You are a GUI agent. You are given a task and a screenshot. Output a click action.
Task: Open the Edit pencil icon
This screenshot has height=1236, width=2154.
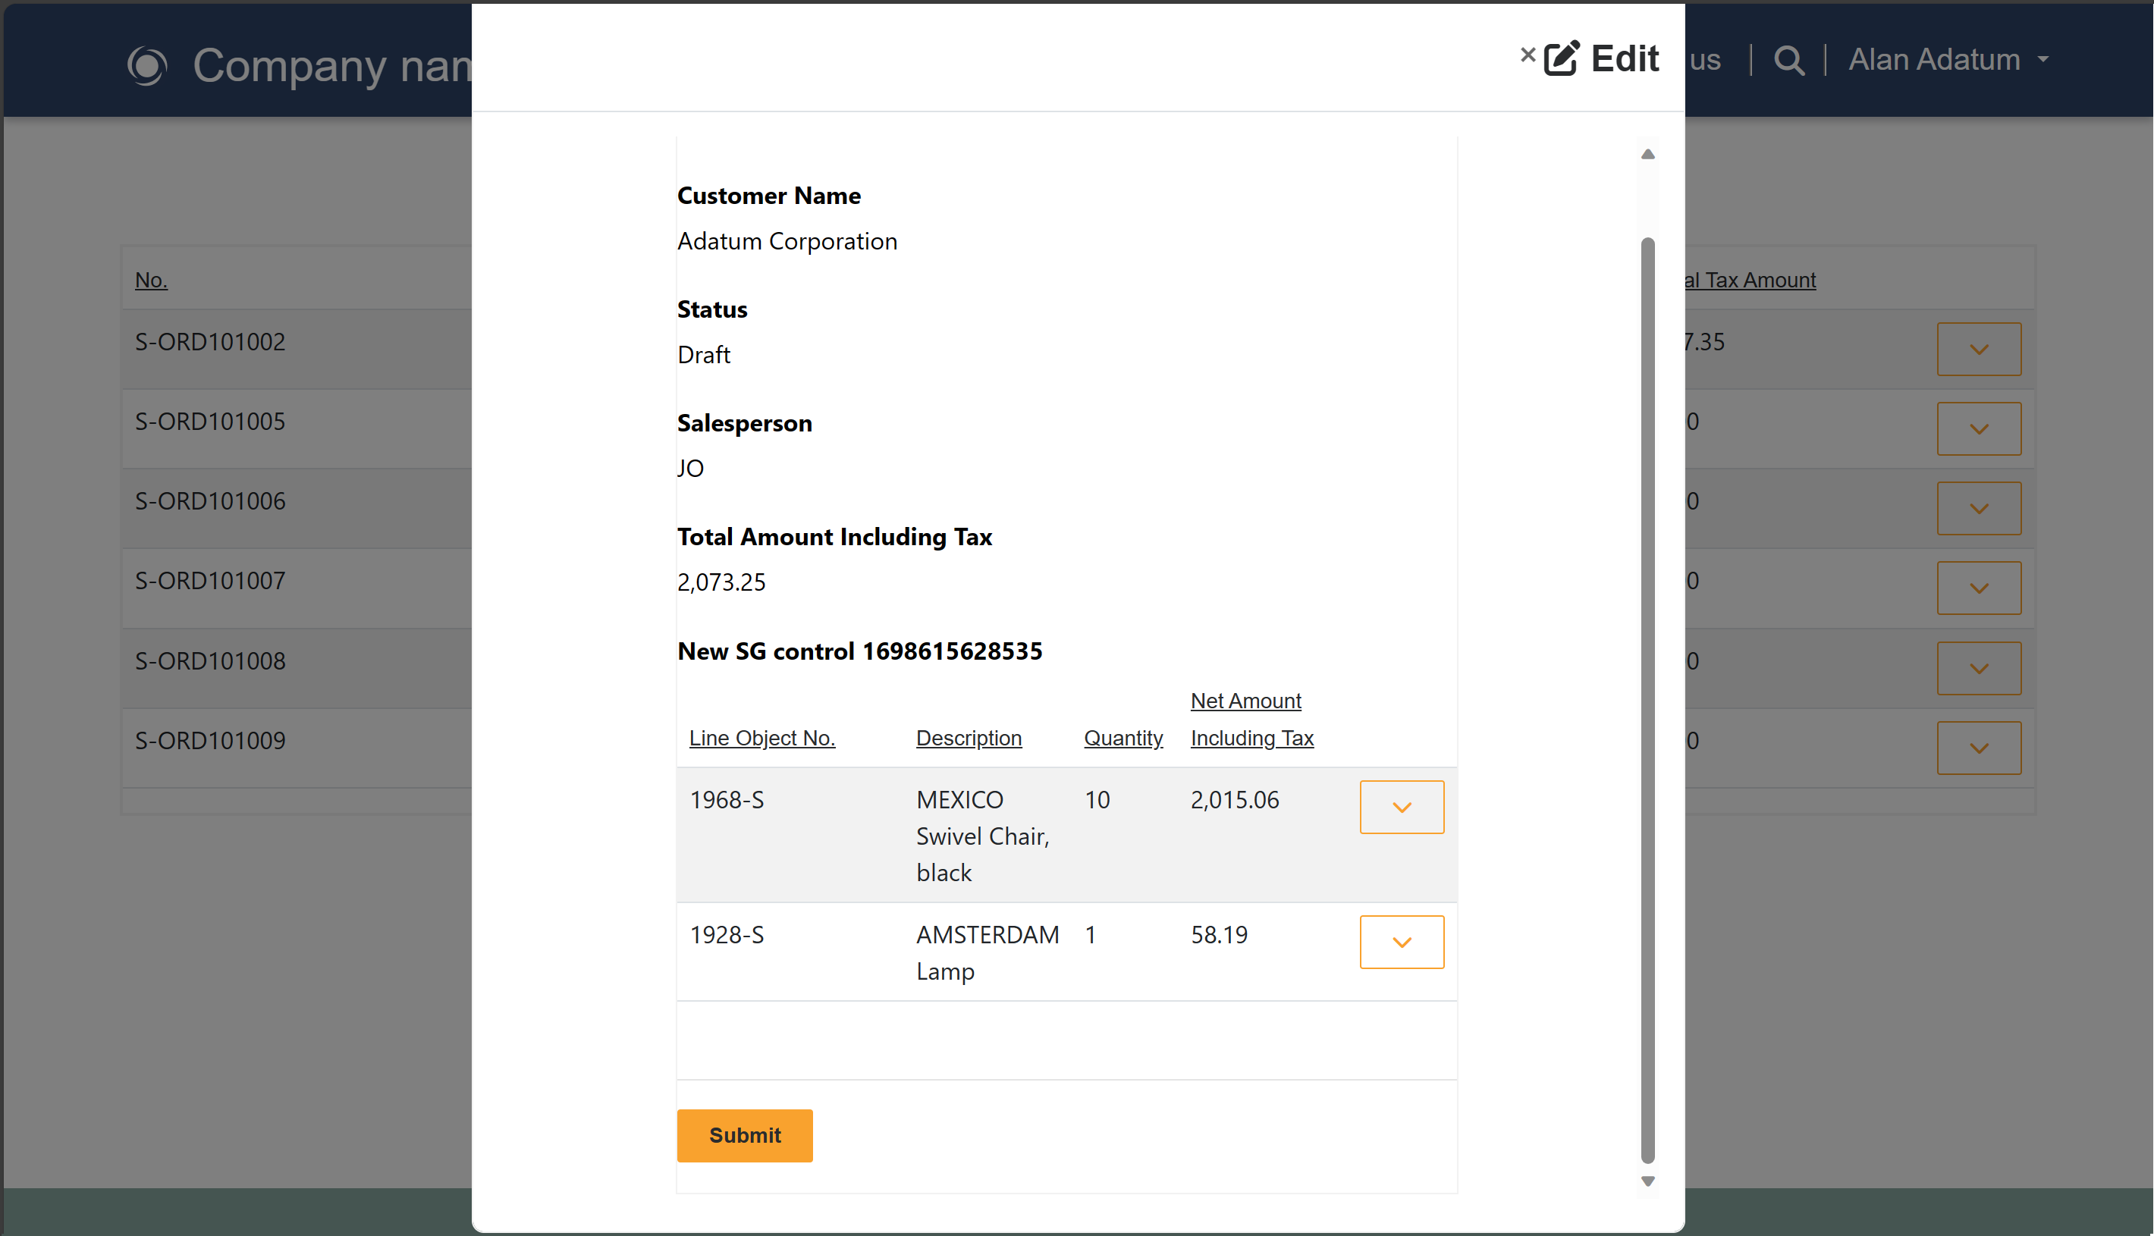click(x=1562, y=58)
